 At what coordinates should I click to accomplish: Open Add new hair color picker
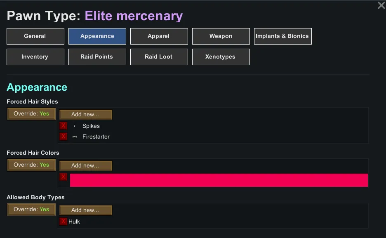(x=85, y=165)
